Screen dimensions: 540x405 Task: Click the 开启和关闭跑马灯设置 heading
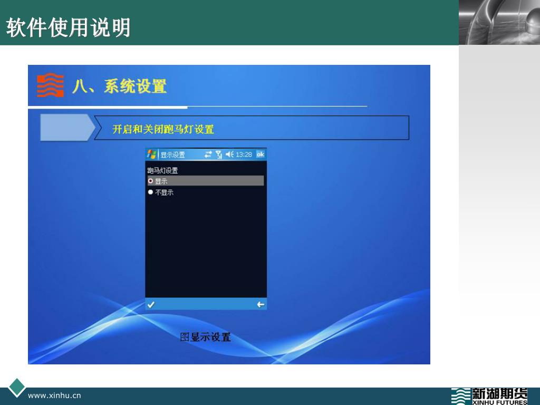click(163, 129)
